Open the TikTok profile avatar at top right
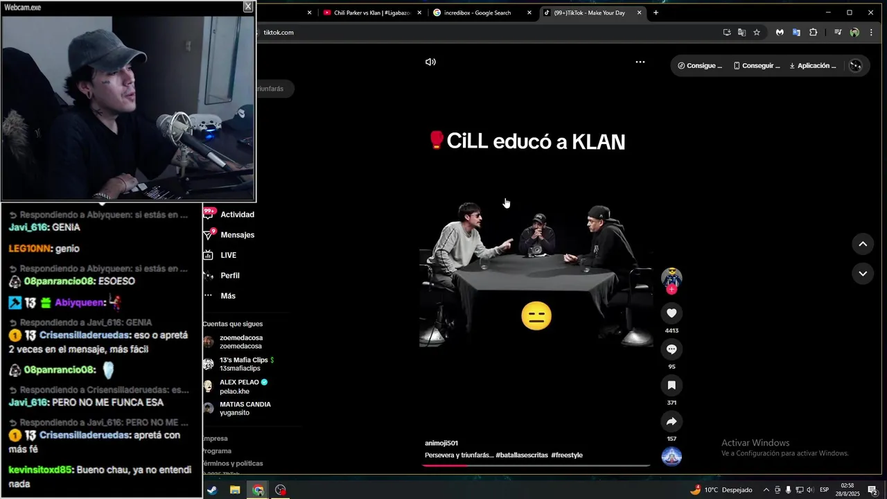The height and width of the screenshot is (499, 887). 856,66
